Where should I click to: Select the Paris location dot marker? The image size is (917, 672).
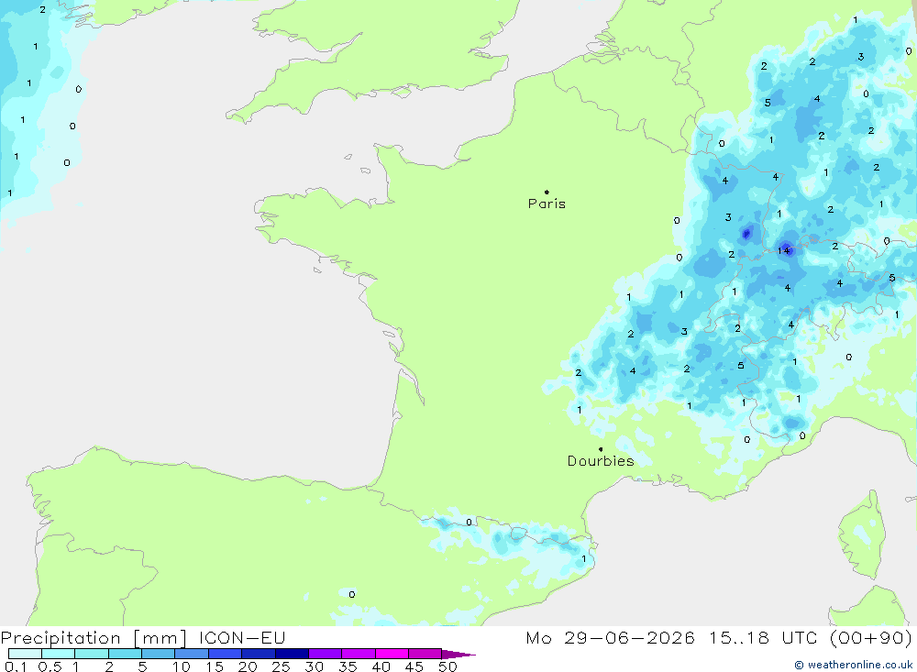point(547,192)
